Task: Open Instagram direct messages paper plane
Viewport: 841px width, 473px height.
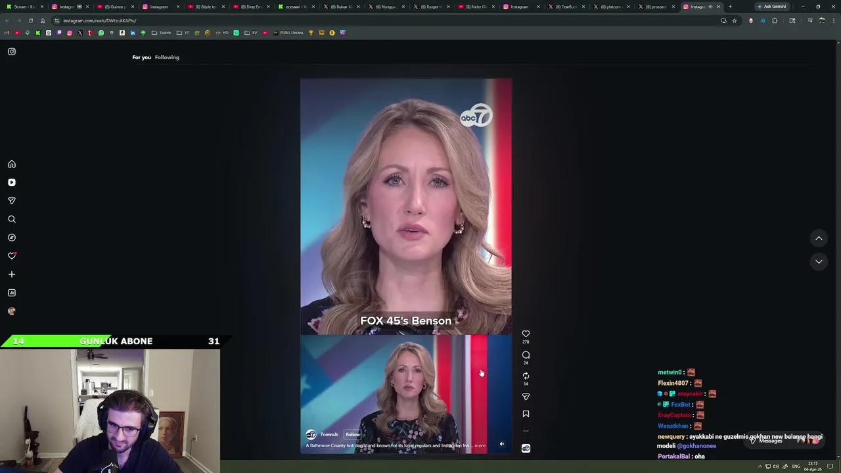Action: pos(12,201)
